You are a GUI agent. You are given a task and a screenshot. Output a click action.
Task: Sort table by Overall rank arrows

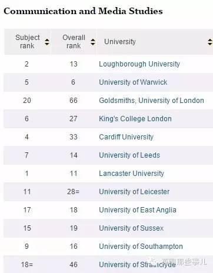pos(93,42)
